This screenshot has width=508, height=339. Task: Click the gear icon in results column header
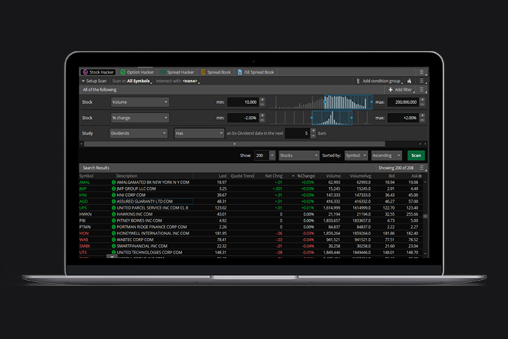419,176
